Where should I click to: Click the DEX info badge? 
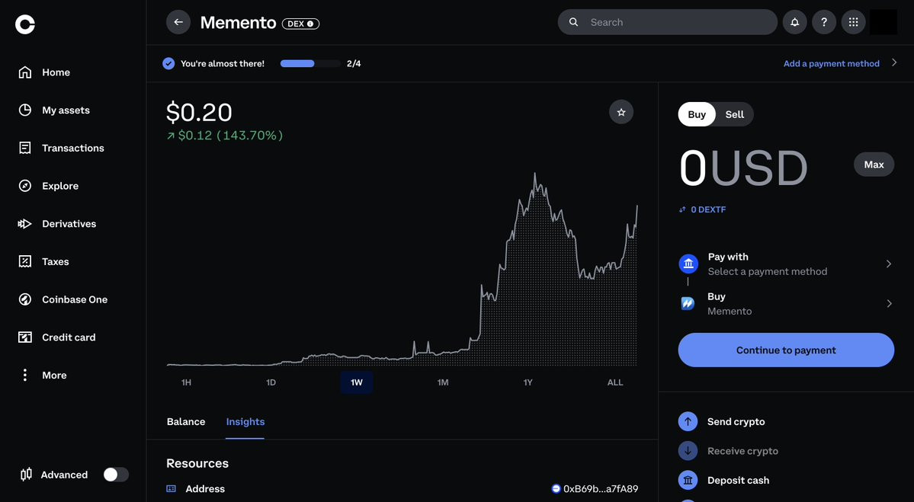300,24
